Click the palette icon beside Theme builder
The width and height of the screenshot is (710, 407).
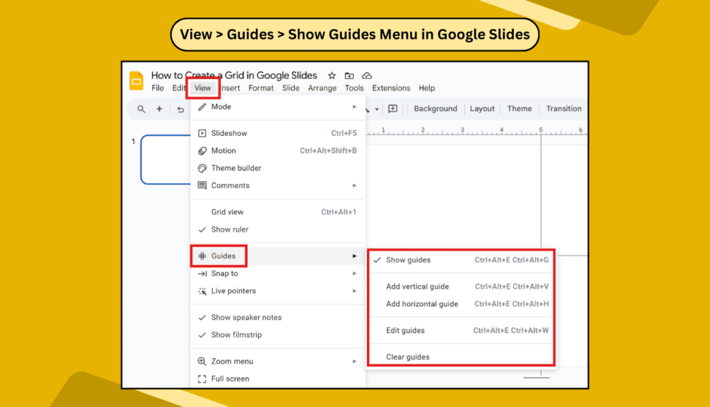click(202, 168)
